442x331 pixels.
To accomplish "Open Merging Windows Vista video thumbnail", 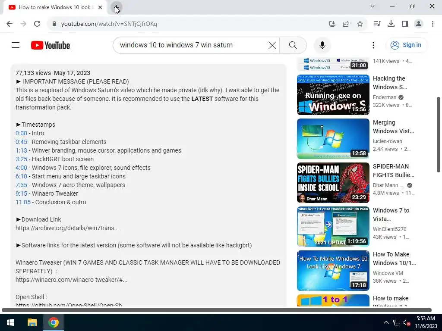I will click(333, 139).
